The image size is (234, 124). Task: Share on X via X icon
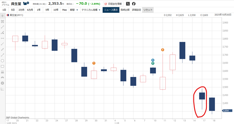click(x=128, y=4)
